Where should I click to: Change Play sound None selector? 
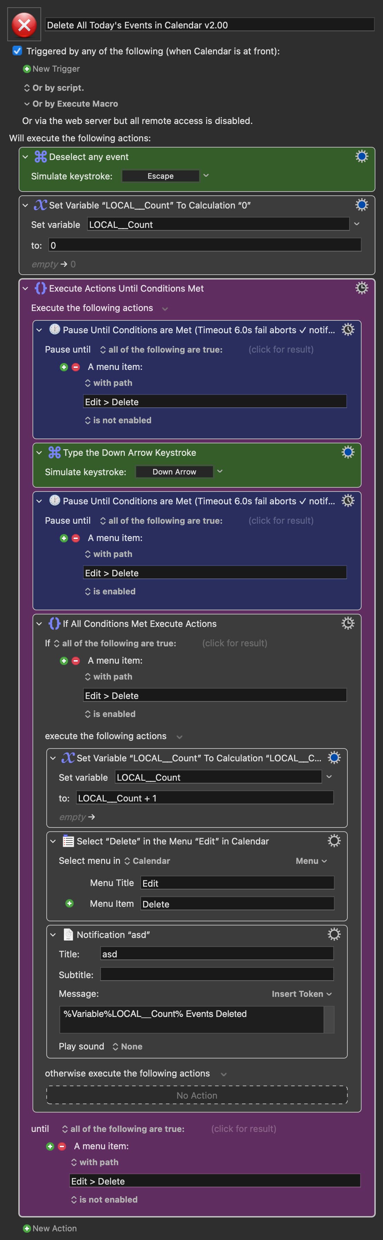click(127, 1046)
